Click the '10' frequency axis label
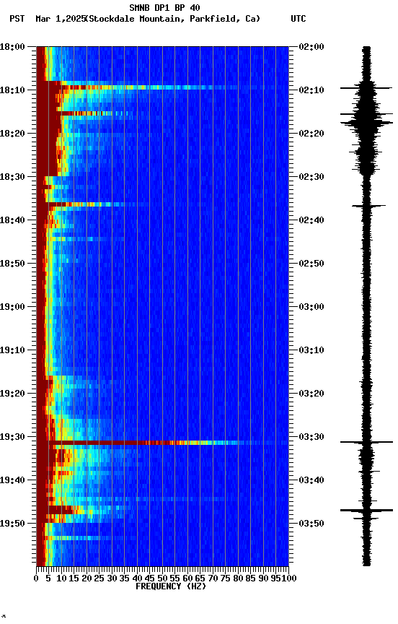The height and width of the screenshot is (624, 398). pyautogui.click(x=61, y=579)
